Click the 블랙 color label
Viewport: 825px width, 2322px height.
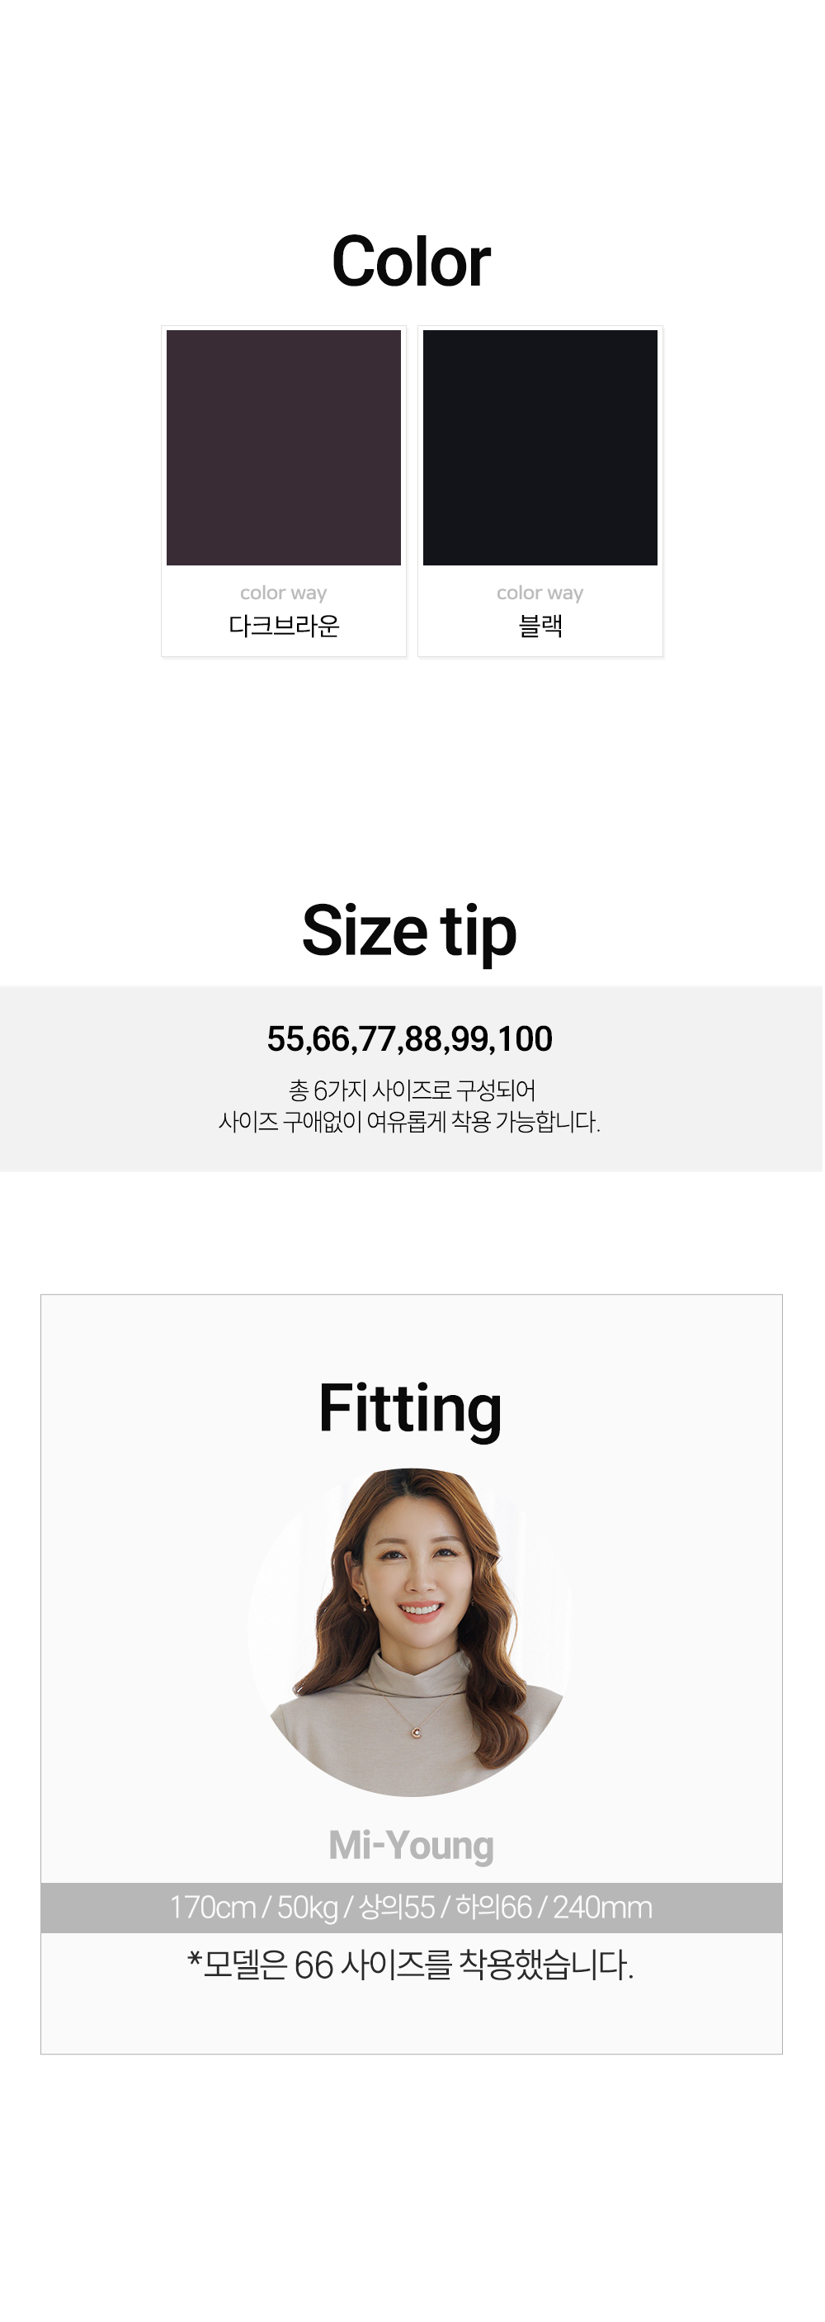(540, 626)
